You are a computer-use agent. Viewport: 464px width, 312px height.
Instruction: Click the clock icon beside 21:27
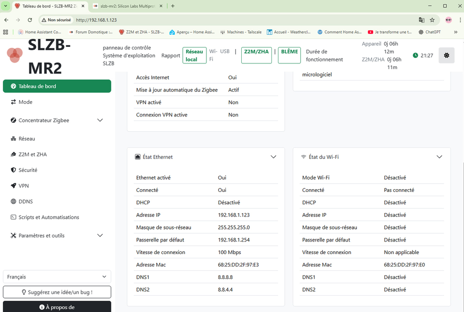(x=415, y=55)
